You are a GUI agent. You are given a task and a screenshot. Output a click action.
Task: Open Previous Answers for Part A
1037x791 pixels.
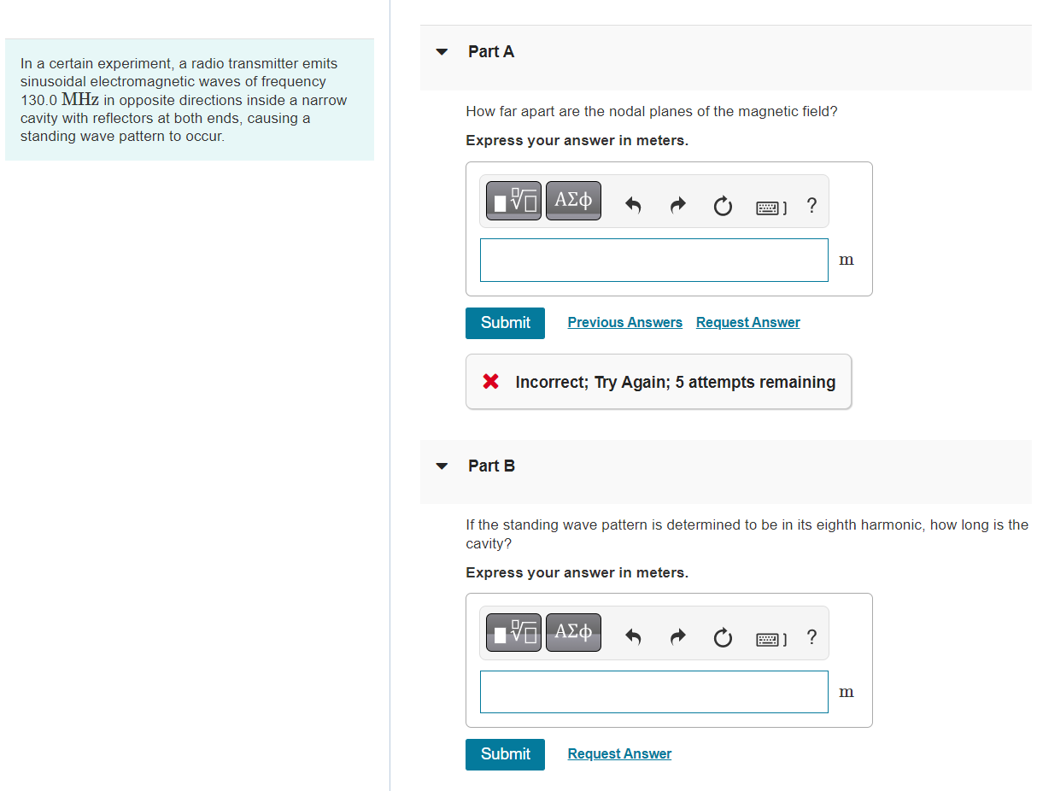point(625,322)
